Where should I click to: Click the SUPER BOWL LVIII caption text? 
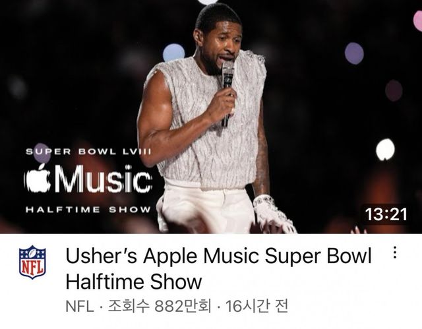pos(88,152)
